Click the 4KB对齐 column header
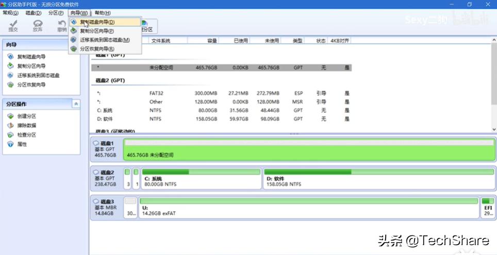This screenshot has width=497, height=255. pos(339,41)
